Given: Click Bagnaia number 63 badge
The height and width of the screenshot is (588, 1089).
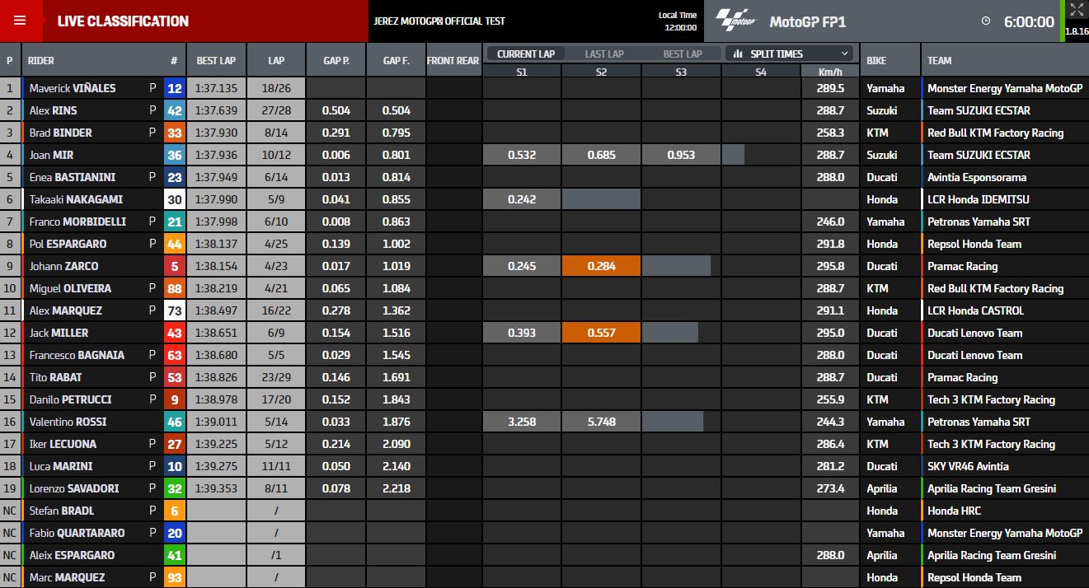Looking at the screenshot, I should [x=174, y=355].
